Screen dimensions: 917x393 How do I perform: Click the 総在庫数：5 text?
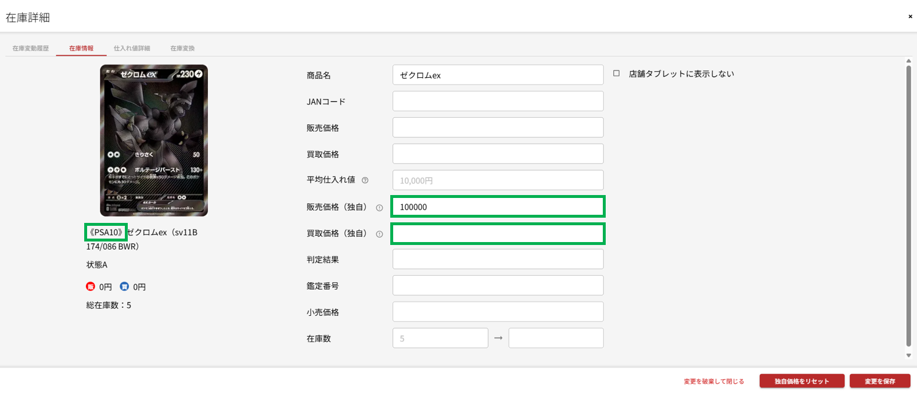coord(109,305)
